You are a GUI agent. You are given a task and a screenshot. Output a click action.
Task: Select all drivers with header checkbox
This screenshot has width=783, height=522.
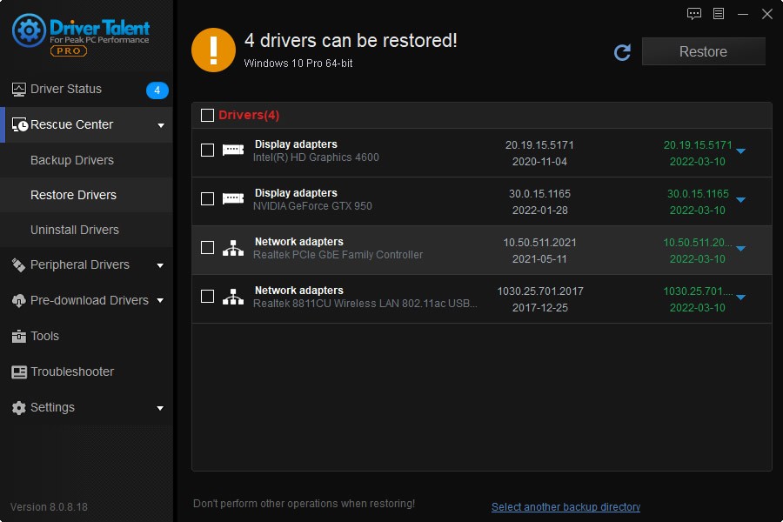tap(207, 115)
